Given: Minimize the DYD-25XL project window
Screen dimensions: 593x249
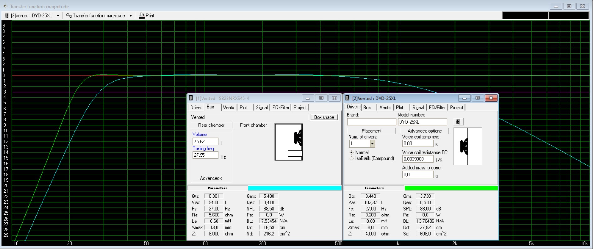Looking at the screenshot, I should point(464,98).
